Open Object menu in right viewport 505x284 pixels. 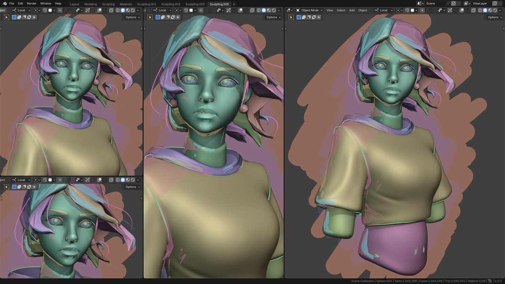pyautogui.click(x=363, y=10)
